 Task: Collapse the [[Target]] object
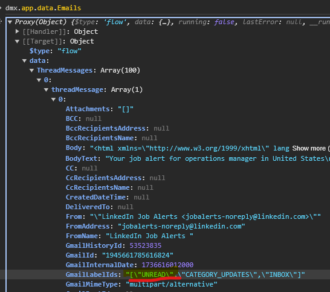pos(18,42)
